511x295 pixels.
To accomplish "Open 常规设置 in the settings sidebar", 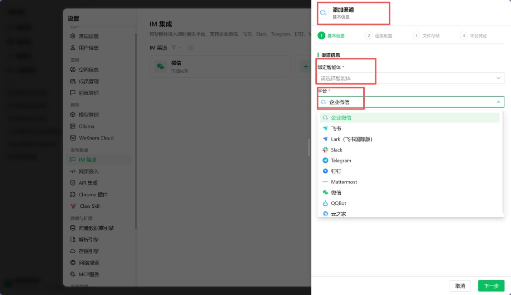I will tap(99, 36).
